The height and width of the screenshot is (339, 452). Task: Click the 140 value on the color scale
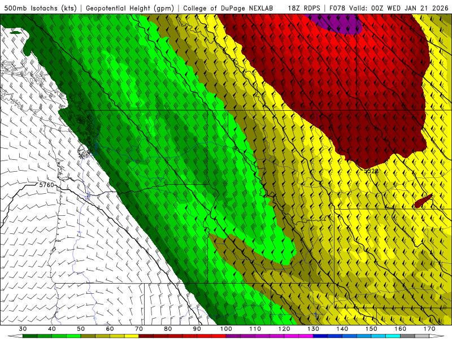pos(342,329)
